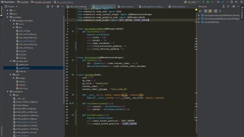Click the examples breadcrumb in navigation bar
Screen dimensions: 244x137
pyautogui.click(x=23, y=2)
